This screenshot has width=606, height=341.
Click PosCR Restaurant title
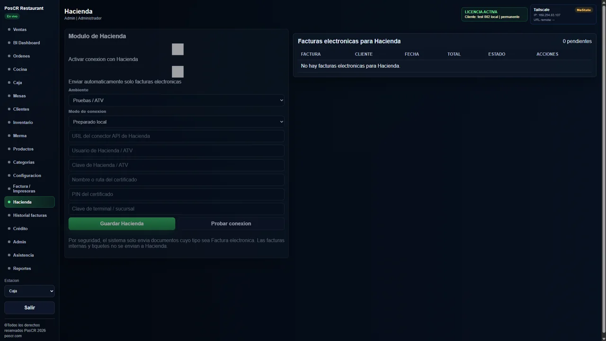[24, 8]
